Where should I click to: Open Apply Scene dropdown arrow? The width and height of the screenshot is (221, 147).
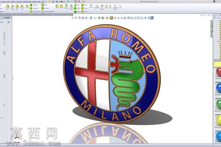pyautogui.click(x=105, y=18)
